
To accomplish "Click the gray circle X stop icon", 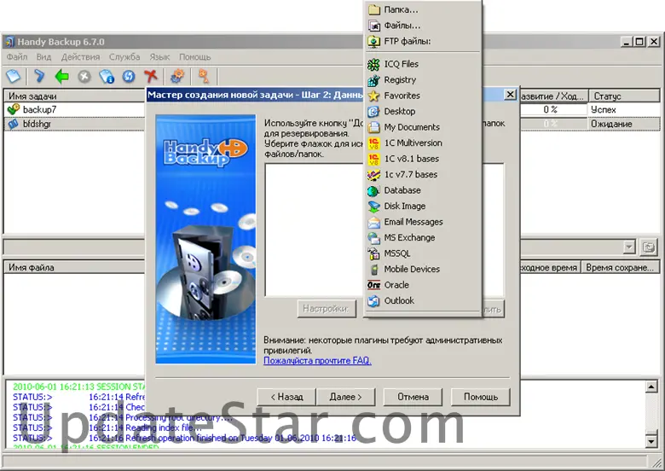I will (84, 77).
